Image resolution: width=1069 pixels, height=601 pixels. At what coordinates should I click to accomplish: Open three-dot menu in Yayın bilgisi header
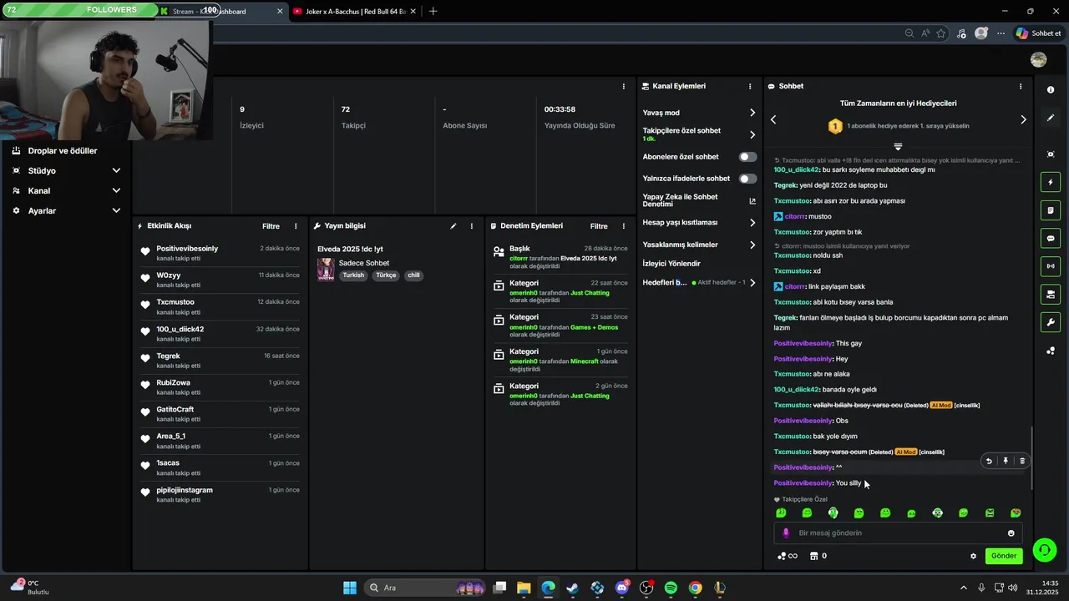point(471,226)
